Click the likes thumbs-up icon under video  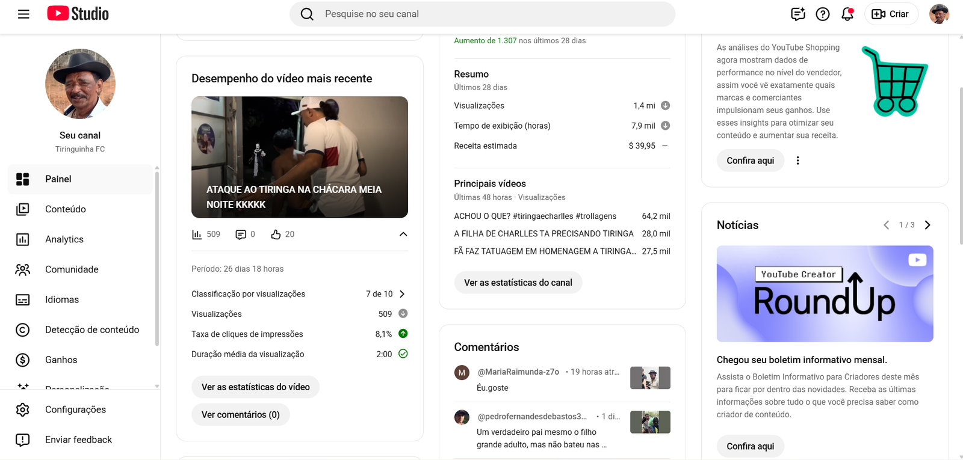(x=276, y=235)
